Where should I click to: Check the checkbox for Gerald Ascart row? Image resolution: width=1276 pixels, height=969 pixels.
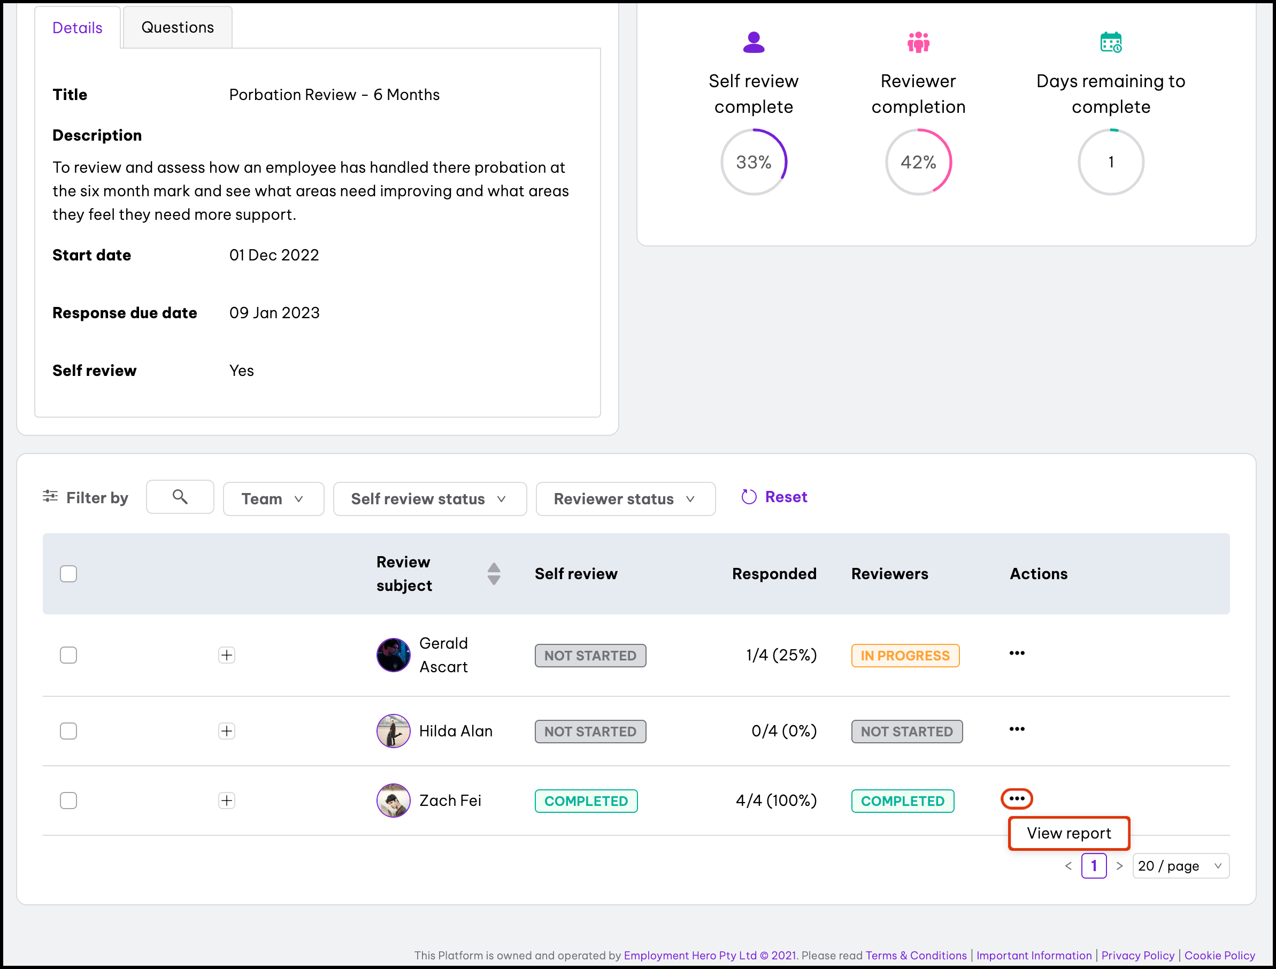tap(68, 655)
